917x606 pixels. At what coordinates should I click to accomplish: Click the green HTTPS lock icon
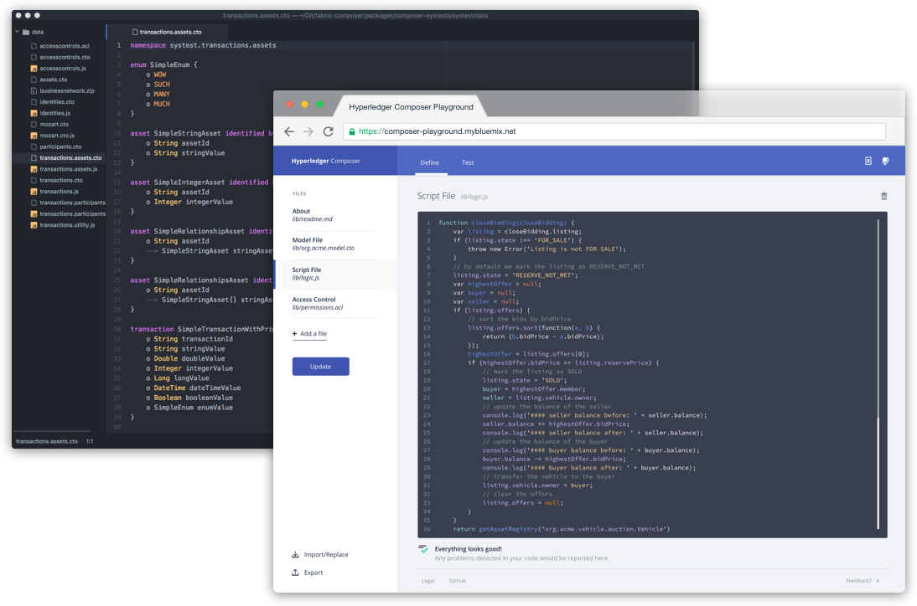point(352,131)
